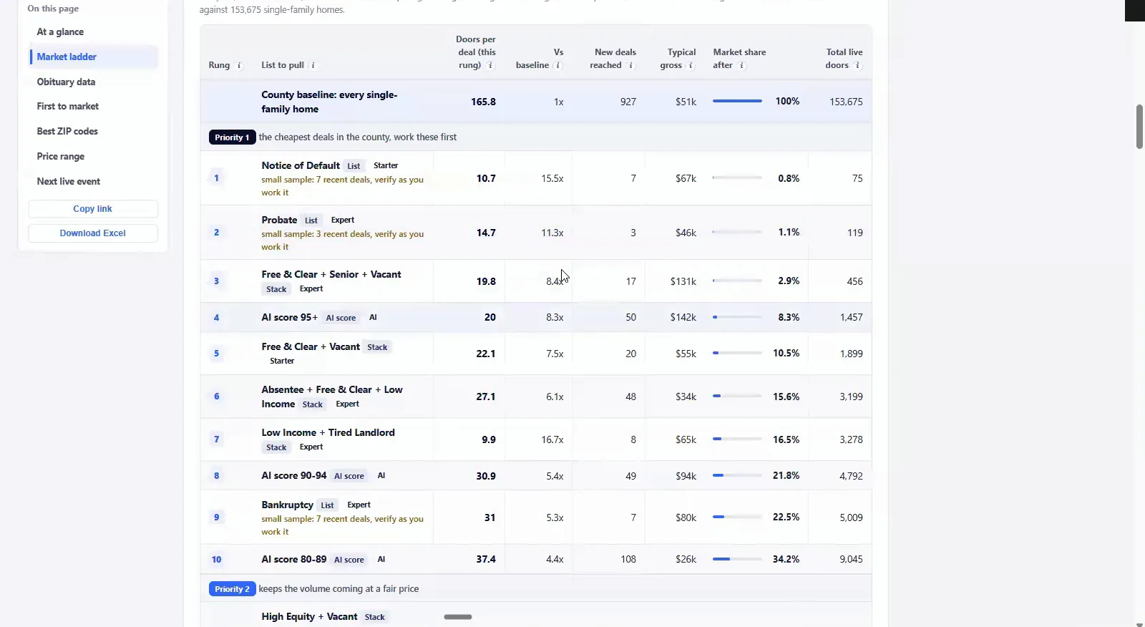
Task: Click the High Equity + Vacant row title
Action: click(309, 617)
